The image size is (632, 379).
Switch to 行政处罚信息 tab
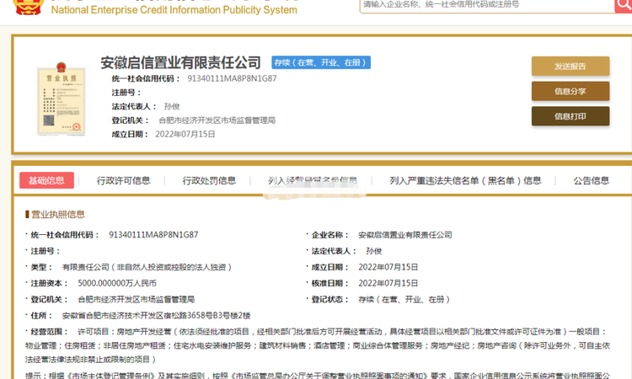pos(209,180)
